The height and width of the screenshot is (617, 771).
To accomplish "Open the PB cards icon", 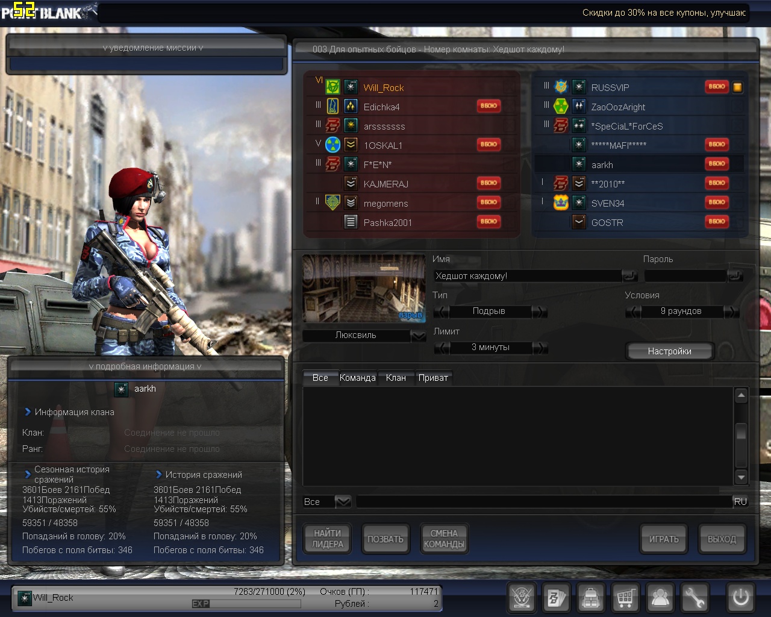I will click(x=556, y=598).
